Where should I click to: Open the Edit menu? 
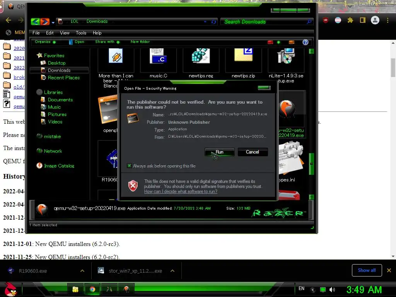coord(49,33)
